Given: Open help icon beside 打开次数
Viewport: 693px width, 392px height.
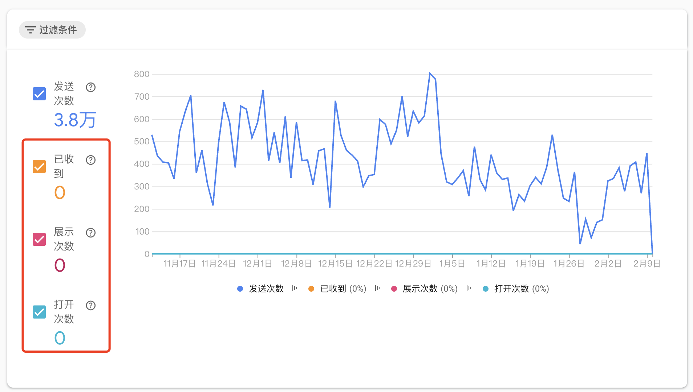Looking at the screenshot, I should pyautogui.click(x=91, y=305).
